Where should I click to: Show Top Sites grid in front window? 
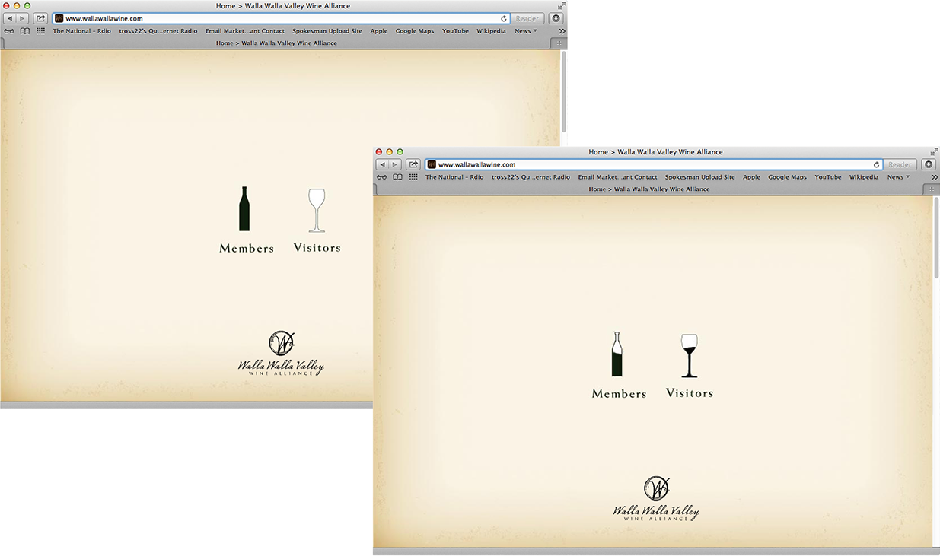tap(413, 177)
